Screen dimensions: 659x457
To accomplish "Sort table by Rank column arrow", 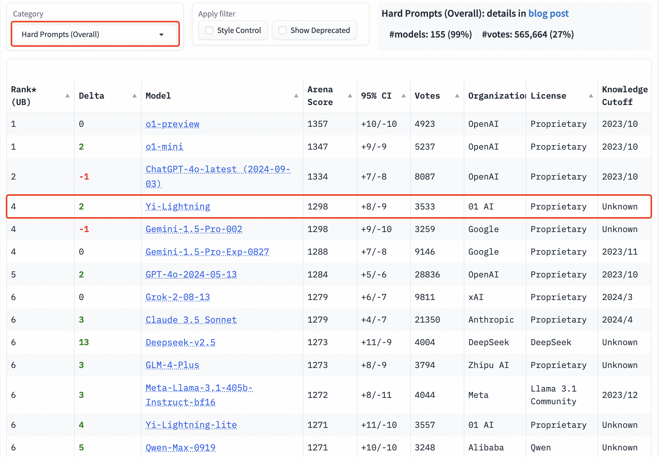I will click(67, 96).
